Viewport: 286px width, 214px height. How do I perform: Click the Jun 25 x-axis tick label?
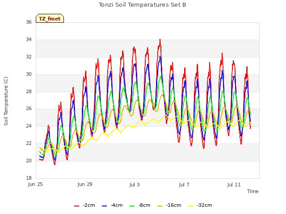tap(35, 184)
